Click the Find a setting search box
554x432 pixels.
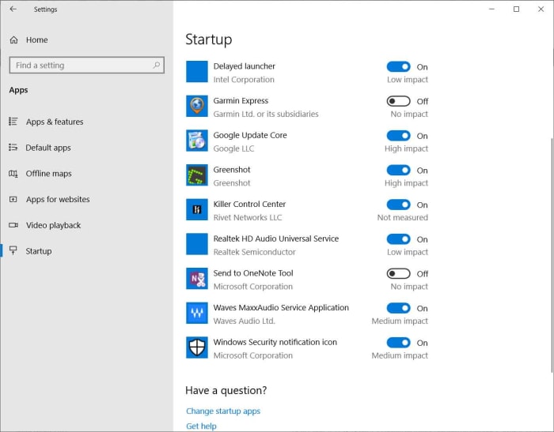click(79, 66)
